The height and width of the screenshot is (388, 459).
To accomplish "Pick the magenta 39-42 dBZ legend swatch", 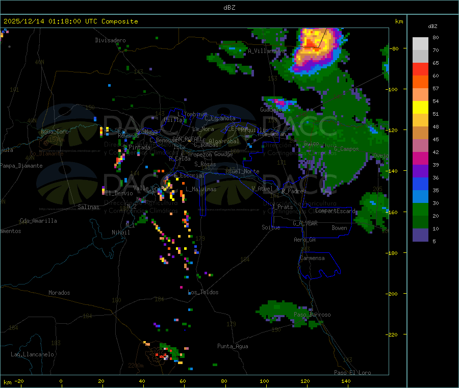I will coord(420,158).
